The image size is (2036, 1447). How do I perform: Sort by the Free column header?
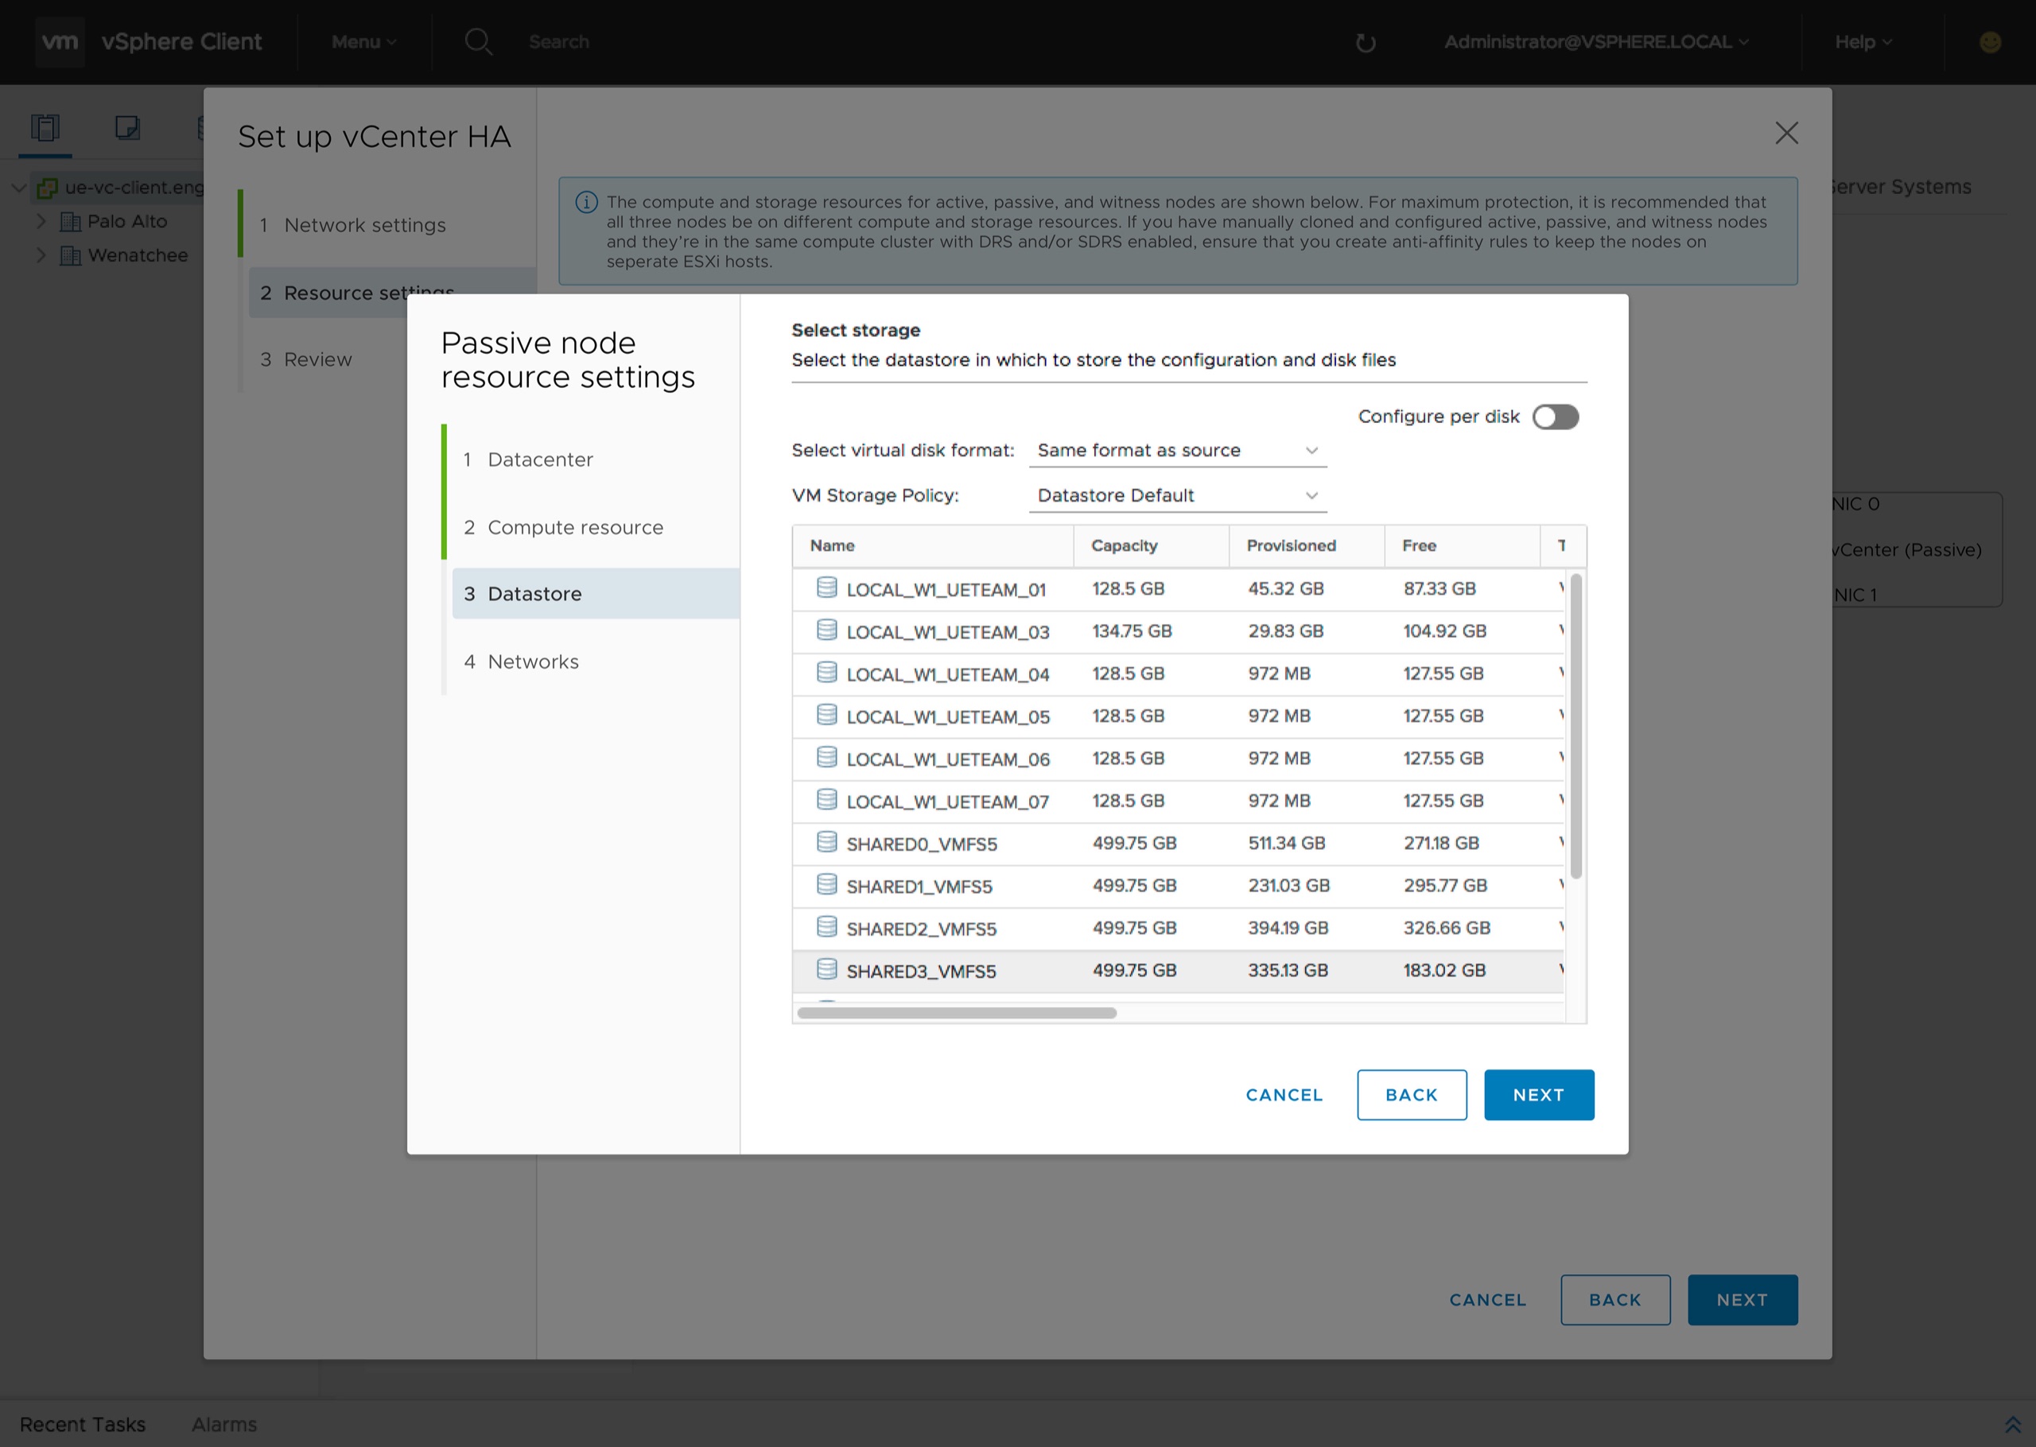point(1462,546)
